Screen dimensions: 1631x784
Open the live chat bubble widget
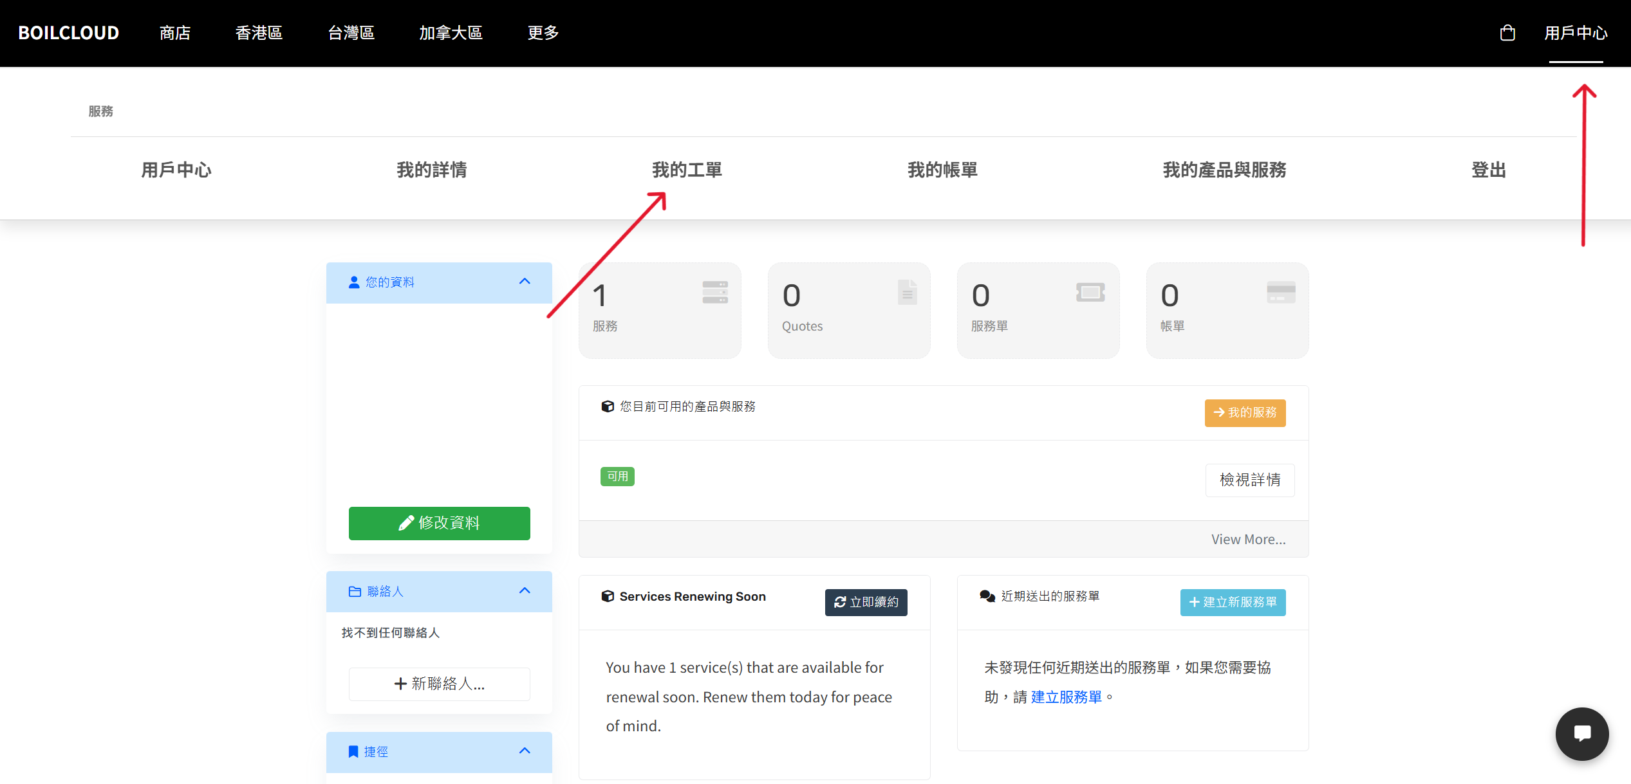[x=1582, y=734]
